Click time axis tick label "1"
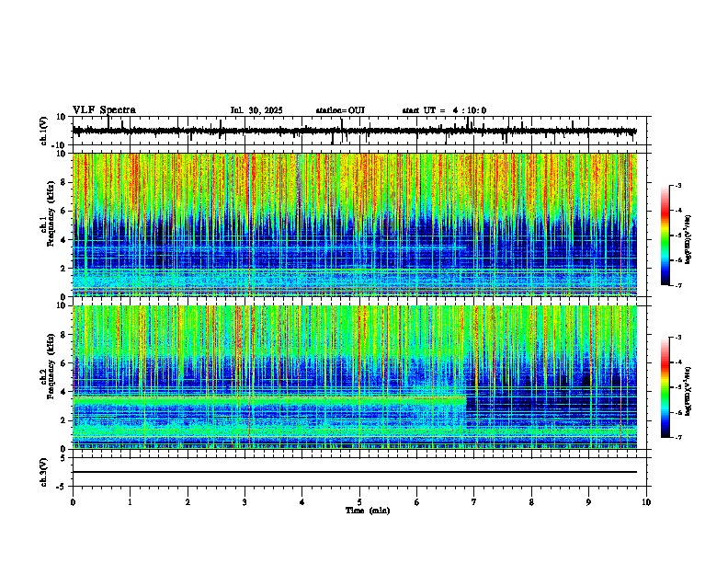728x563 pixels. [130, 502]
